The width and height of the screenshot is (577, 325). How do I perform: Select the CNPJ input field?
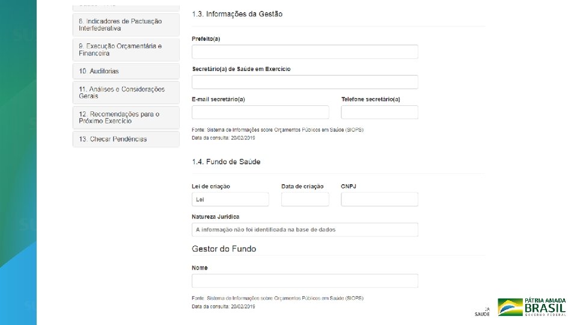[379, 199]
